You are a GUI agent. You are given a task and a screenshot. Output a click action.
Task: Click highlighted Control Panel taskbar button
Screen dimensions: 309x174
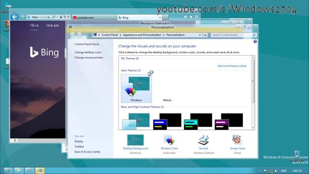click(x=40, y=171)
